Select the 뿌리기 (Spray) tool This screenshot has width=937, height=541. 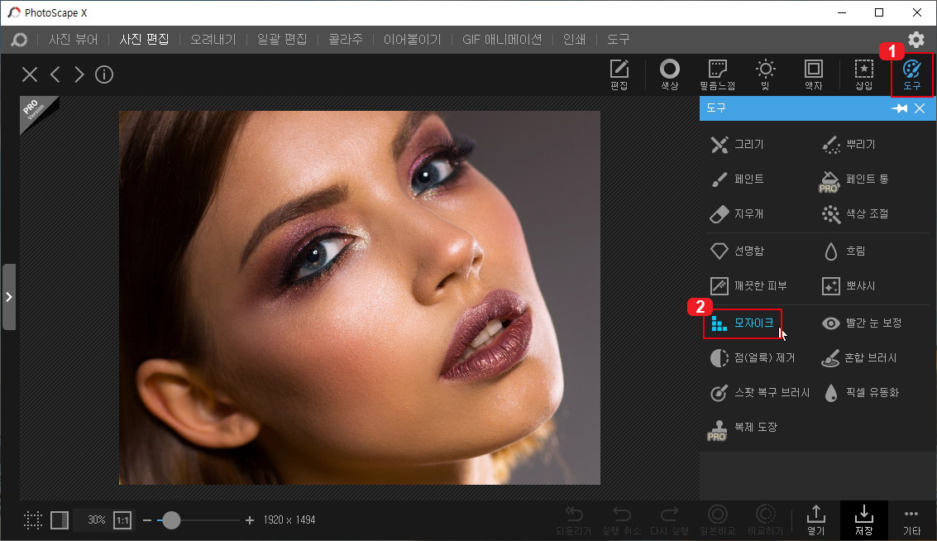(x=849, y=144)
